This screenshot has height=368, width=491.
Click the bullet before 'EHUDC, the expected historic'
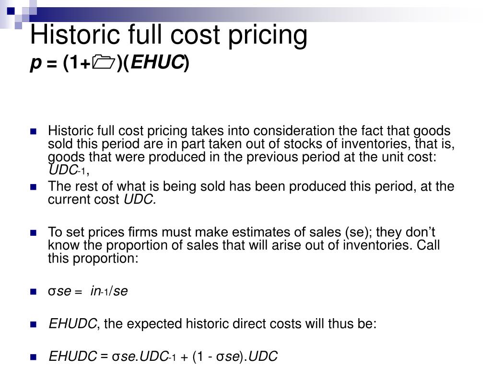click(34, 324)
